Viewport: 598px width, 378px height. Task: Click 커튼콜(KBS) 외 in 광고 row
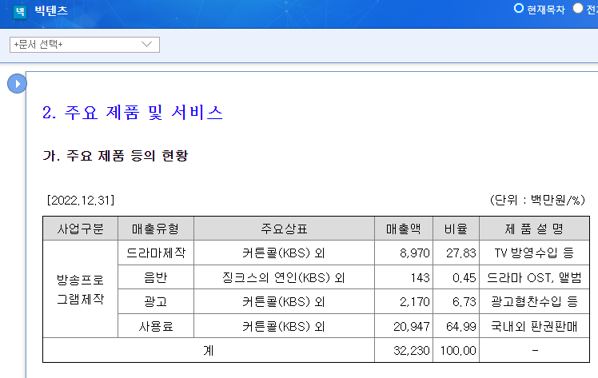(x=284, y=302)
